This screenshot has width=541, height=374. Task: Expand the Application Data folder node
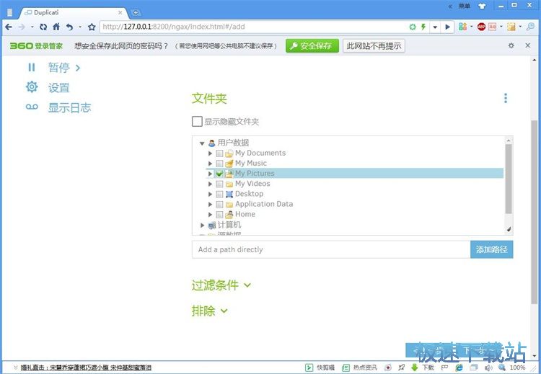210,205
